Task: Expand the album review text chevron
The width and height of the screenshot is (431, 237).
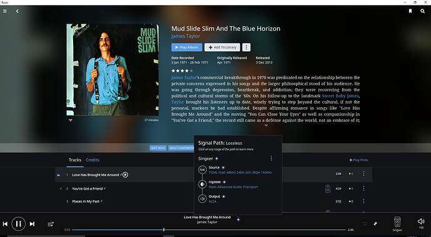Action: 266,125
